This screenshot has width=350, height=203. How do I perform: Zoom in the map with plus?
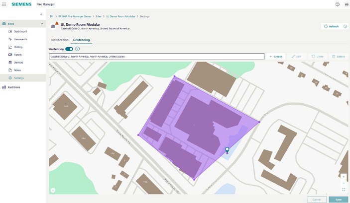(x=344, y=177)
